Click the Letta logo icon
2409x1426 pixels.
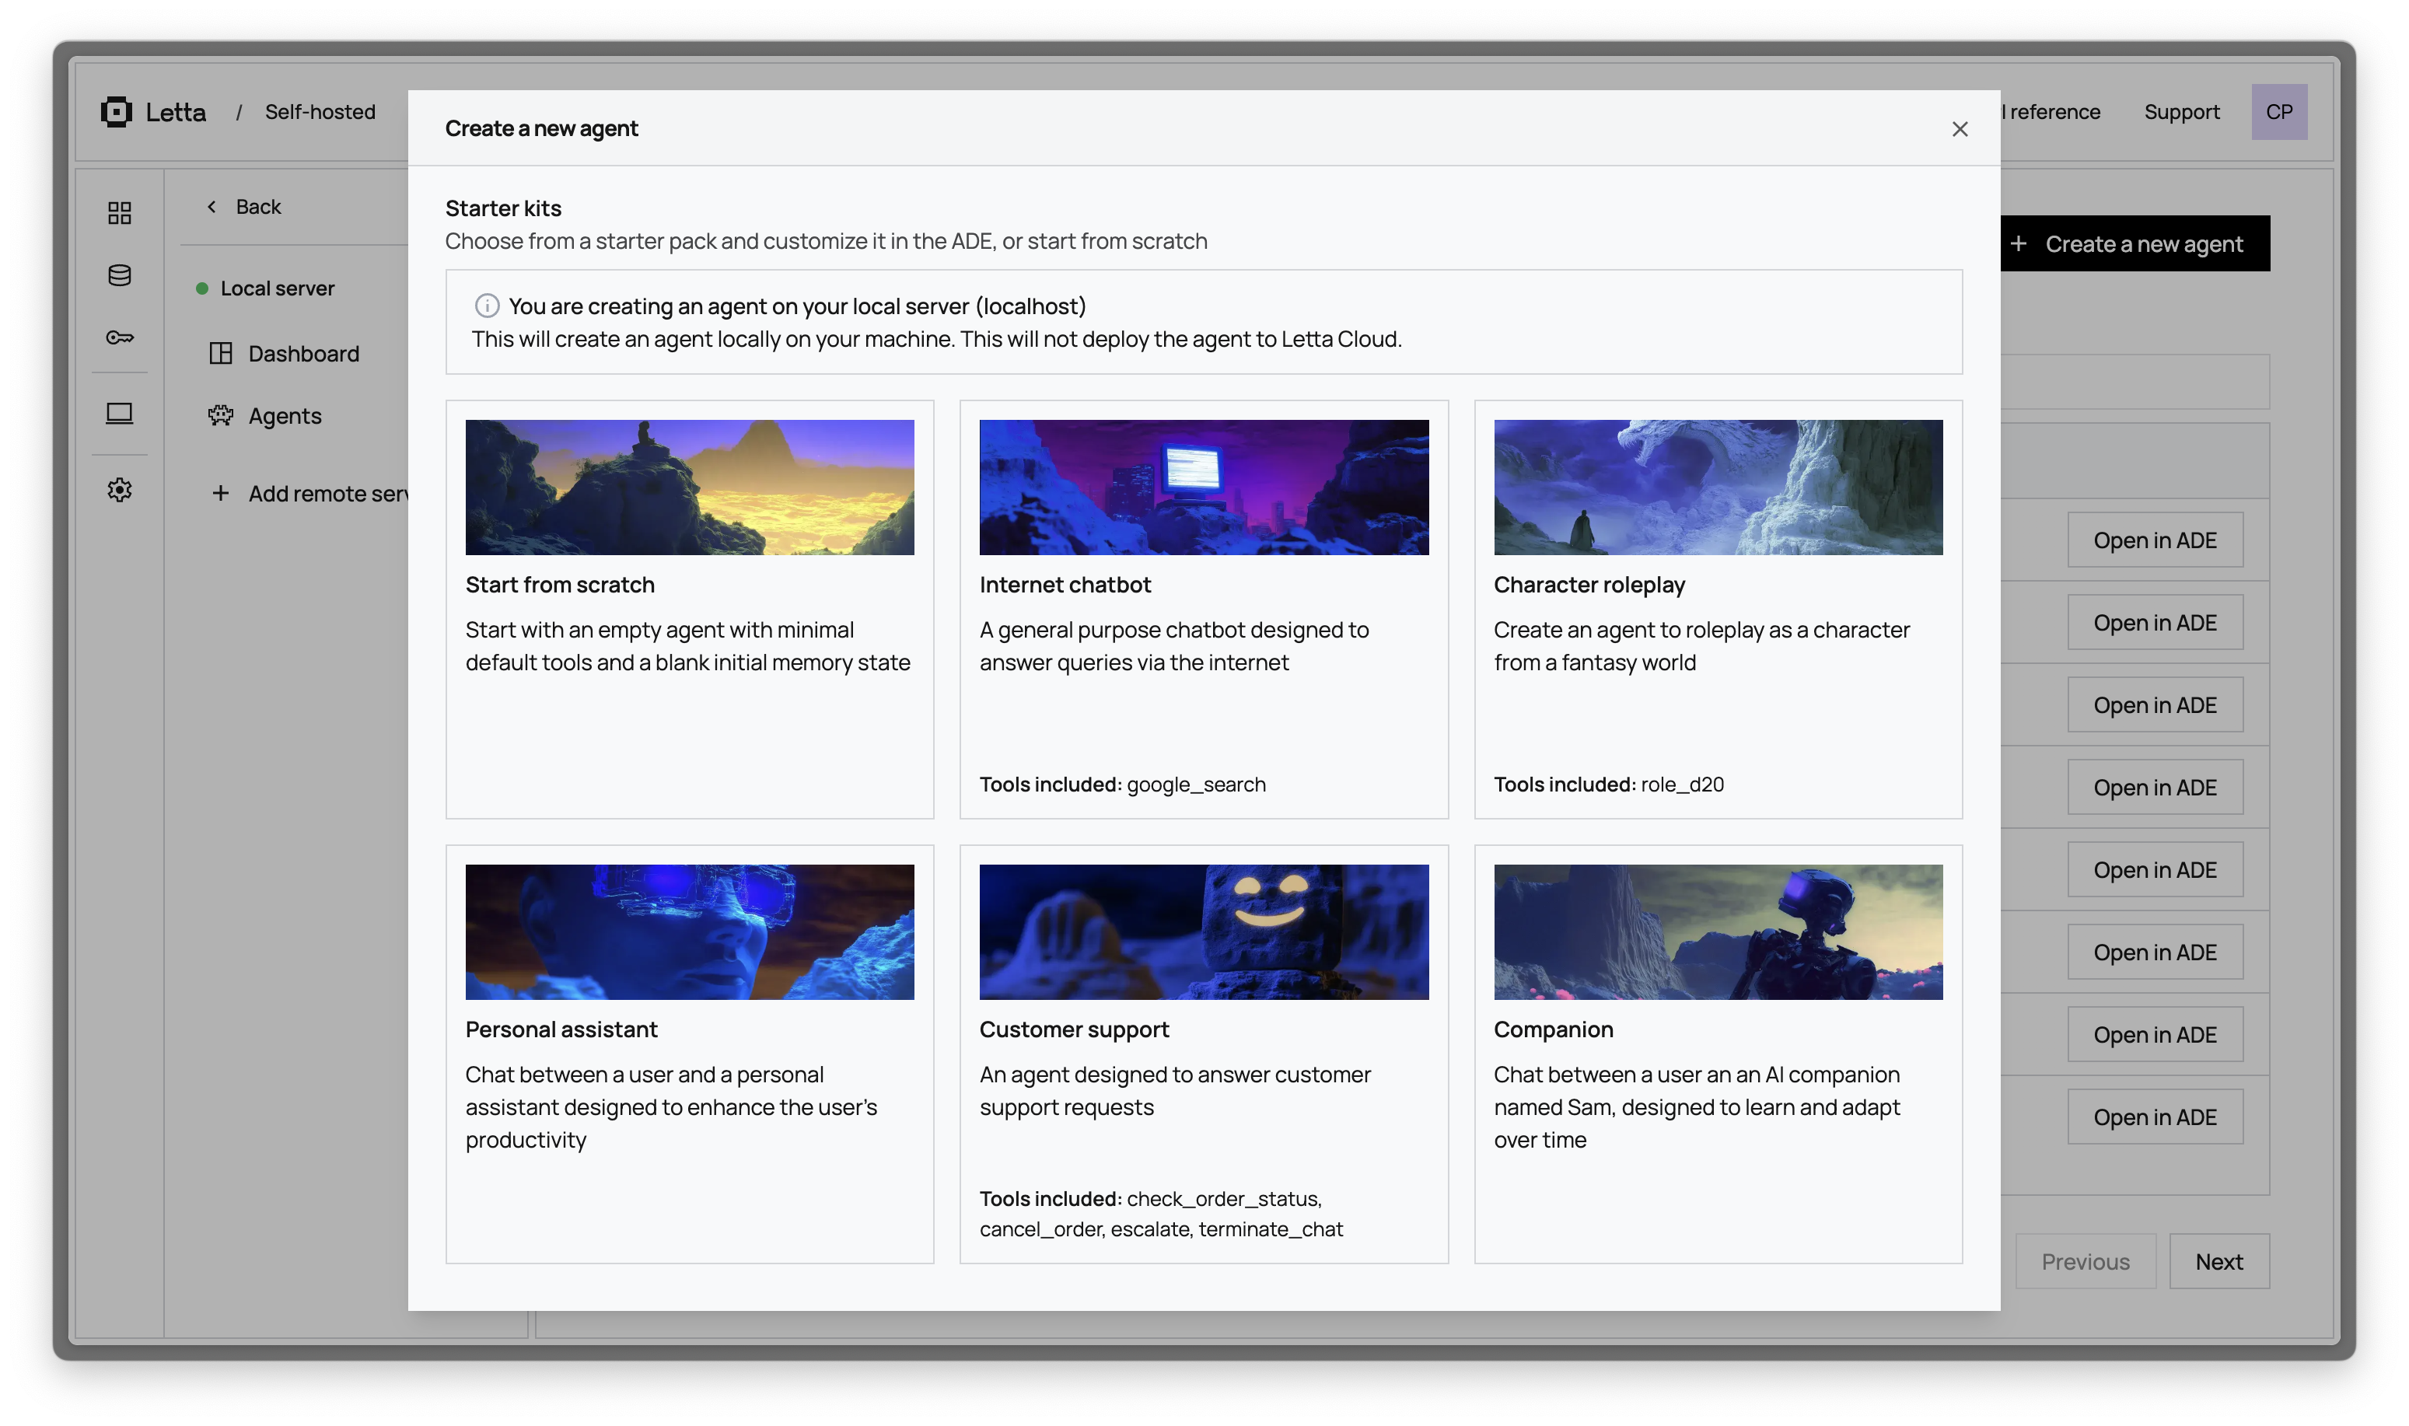117,113
